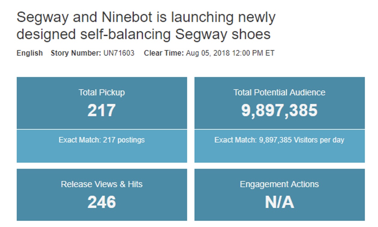Image resolution: width=378 pixels, height=227 pixels.
Task: Open the Release Views & Hits heading
Action: [102, 184]
